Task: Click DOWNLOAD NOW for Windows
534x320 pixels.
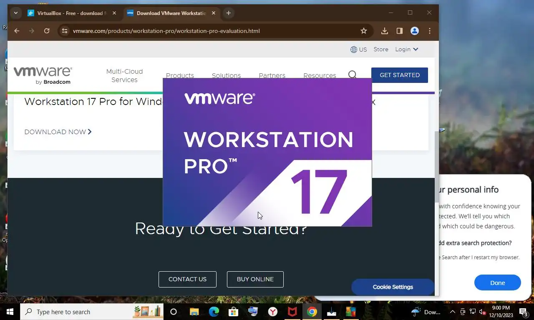Action: click(x=58, y=132)
